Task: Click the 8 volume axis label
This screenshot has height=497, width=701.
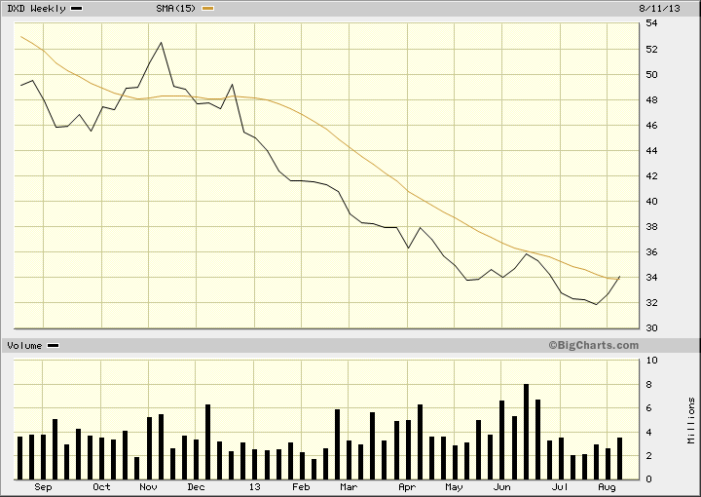Action: tap(648, 385)
